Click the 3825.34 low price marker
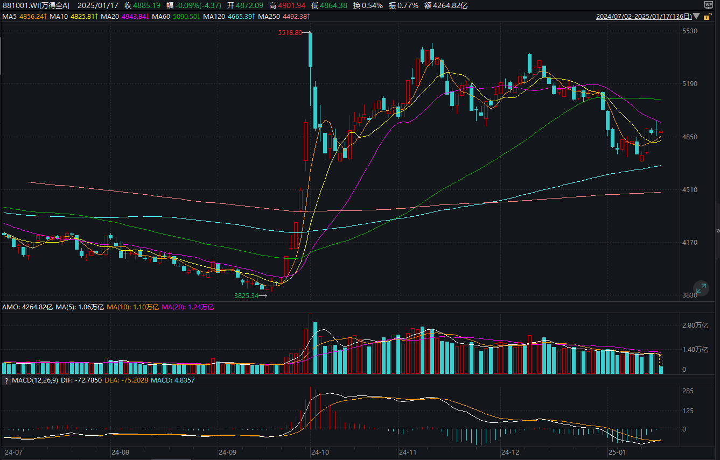 coord(247,296)
